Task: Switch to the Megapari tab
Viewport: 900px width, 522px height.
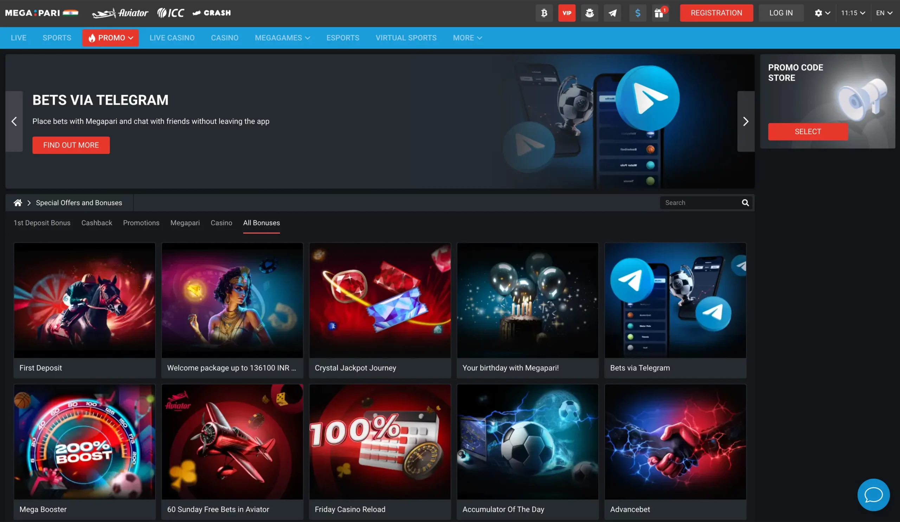Action: [185, 223]
